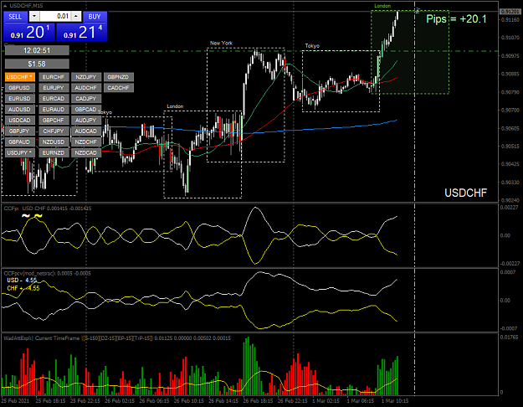523x407 pixels.
Task: Click the green London session label
Action: (382, 6)
